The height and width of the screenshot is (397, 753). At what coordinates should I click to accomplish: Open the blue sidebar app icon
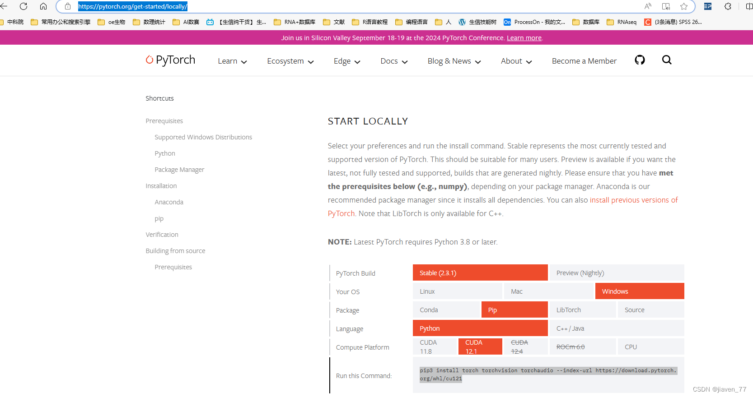[708, 6]
